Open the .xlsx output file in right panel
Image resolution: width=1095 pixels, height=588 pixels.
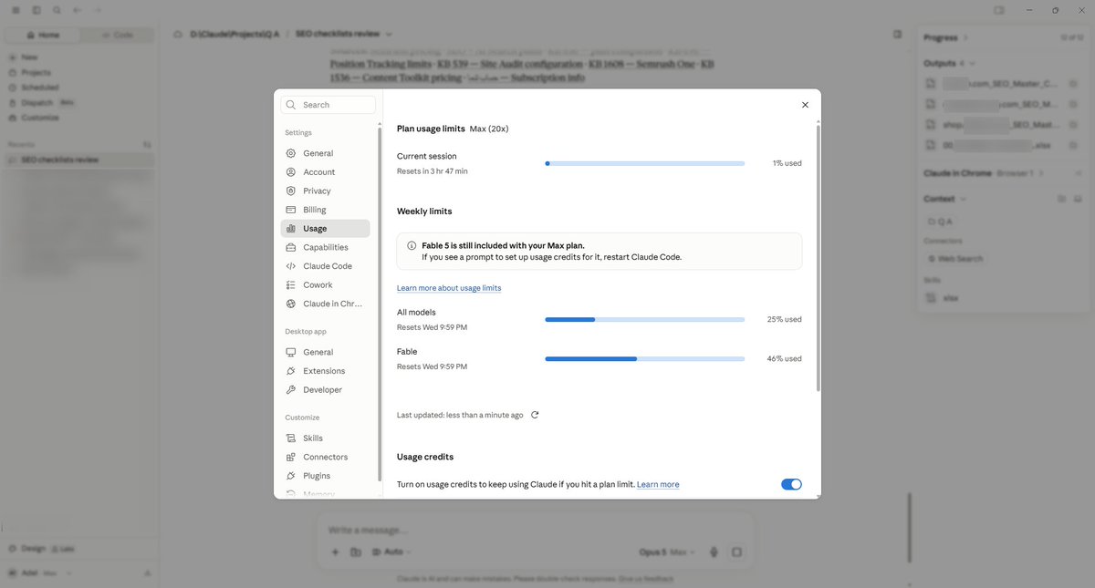pyautogui.click(x=1002, y=144)
